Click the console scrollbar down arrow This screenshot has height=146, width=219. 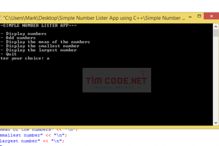(x=216, y=123)
